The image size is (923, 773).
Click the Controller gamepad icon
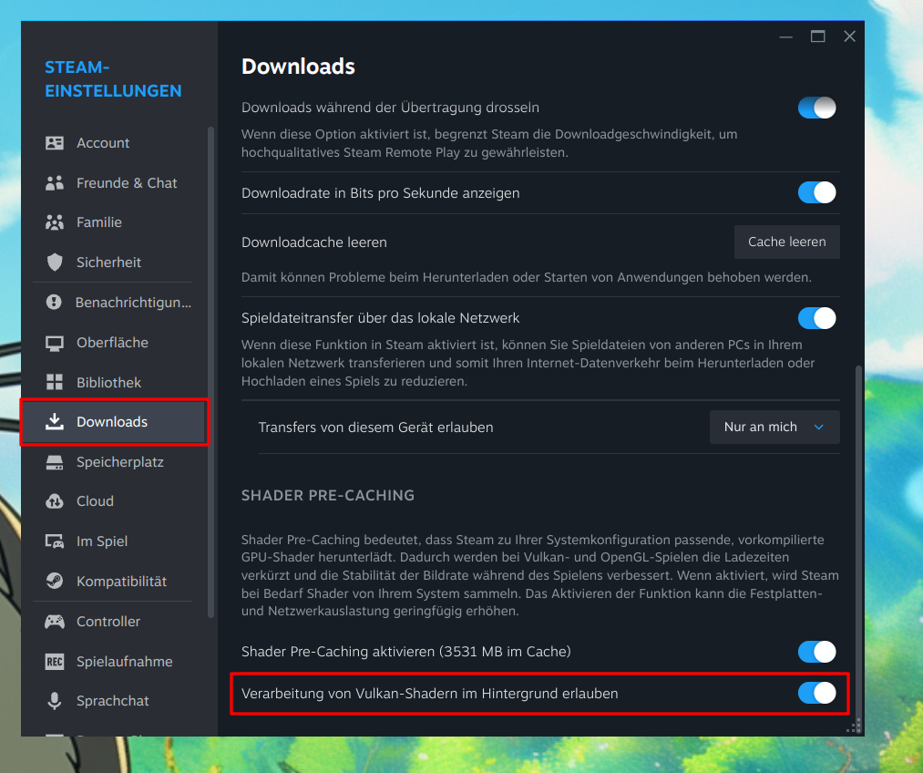coord(54,622)
